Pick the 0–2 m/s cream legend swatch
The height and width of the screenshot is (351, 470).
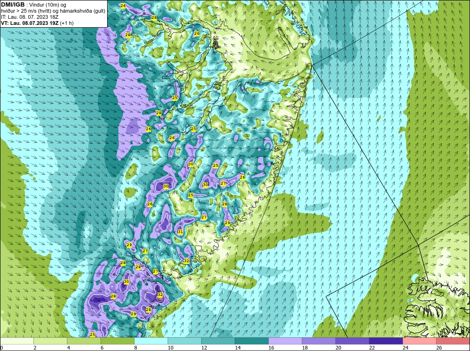coord(17,341)
